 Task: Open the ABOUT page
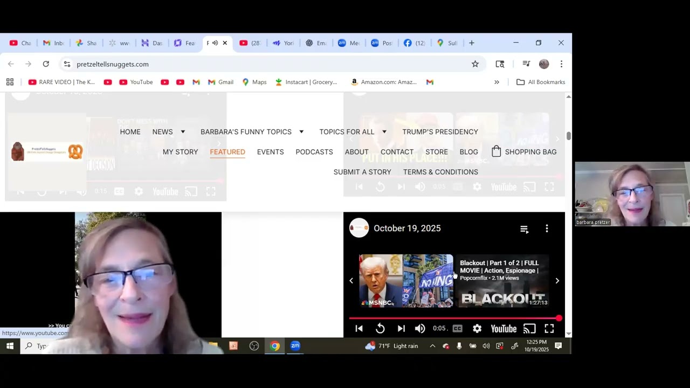tap(356, 152)
